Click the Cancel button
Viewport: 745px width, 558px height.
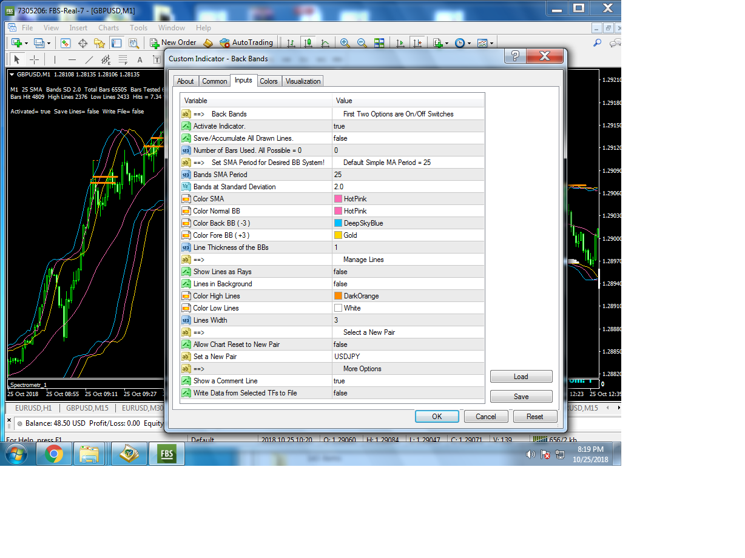point(486,417)
